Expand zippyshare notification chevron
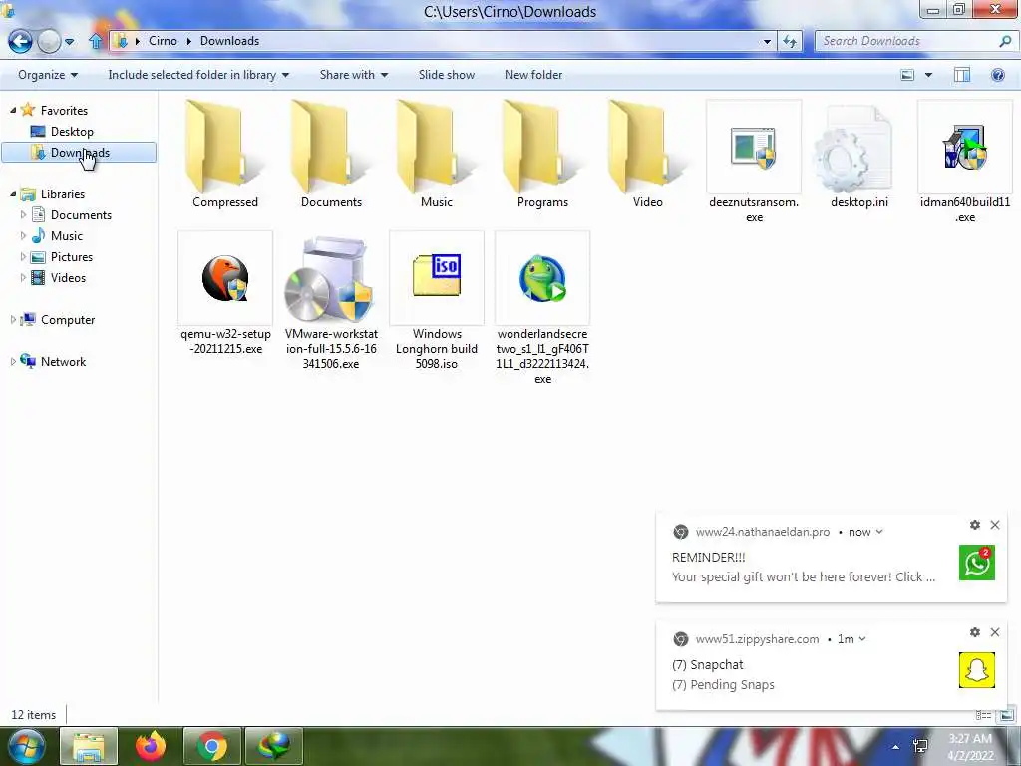The height and width of the screenshot is (766, 1021). pos(862,639)
